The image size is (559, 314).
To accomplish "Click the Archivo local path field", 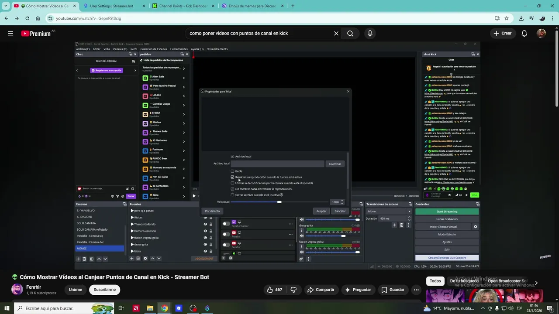I will [277, 164].
